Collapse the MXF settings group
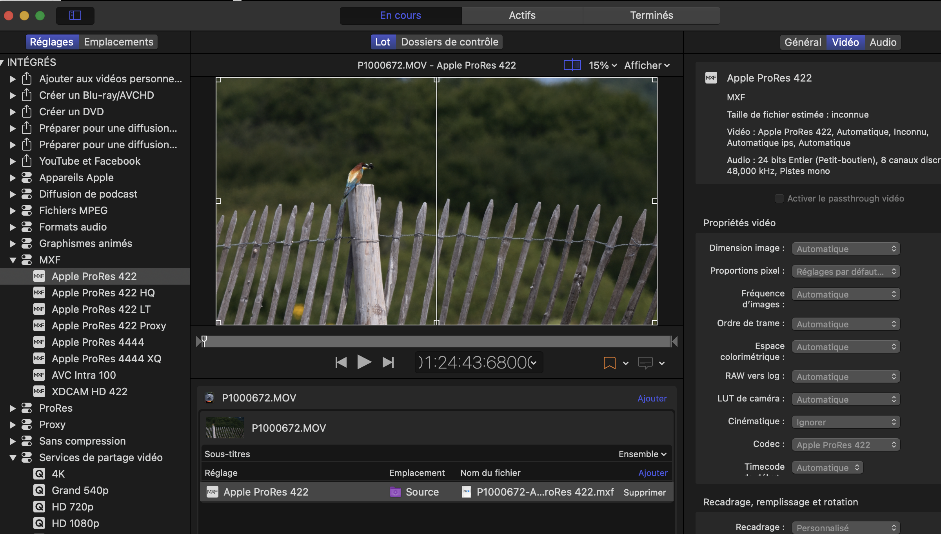The width and height of the screenshot is (941, 534). [13, 260]
